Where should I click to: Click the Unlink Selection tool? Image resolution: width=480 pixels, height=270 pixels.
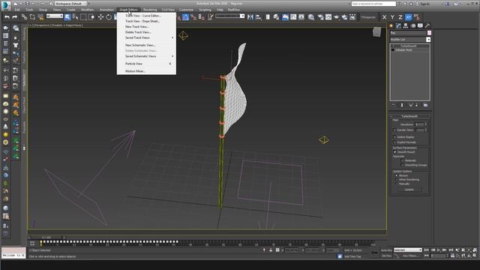[x=32, y=17]
